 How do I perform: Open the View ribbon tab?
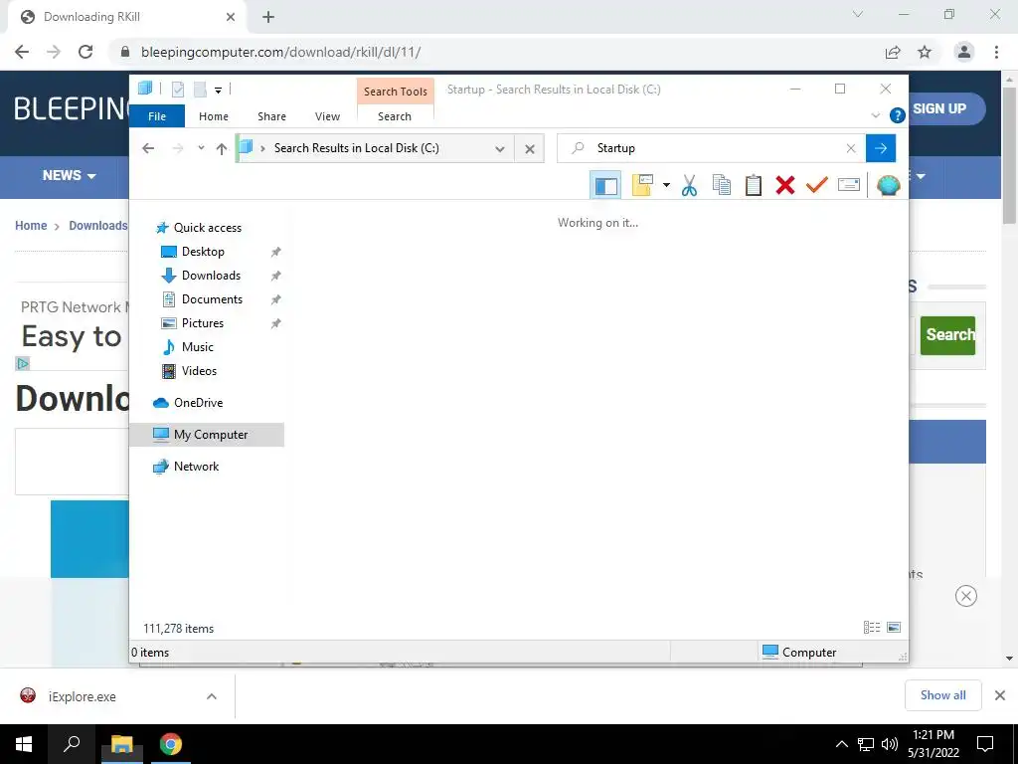(327, 116)
